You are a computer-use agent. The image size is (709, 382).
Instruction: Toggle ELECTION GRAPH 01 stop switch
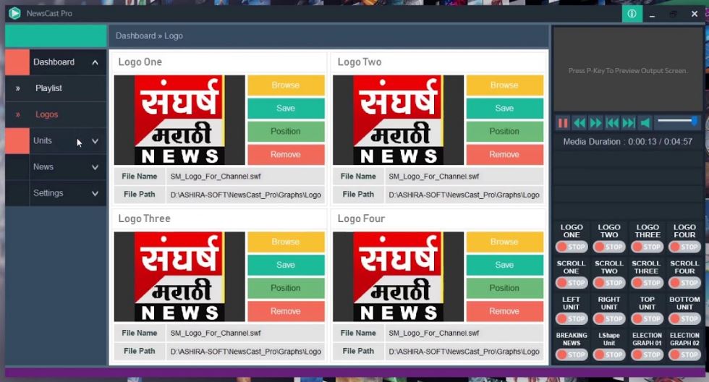click(x=647, y=355)
